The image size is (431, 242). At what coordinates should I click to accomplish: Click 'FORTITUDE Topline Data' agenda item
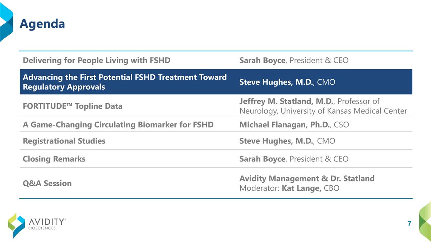coord(73,106)
